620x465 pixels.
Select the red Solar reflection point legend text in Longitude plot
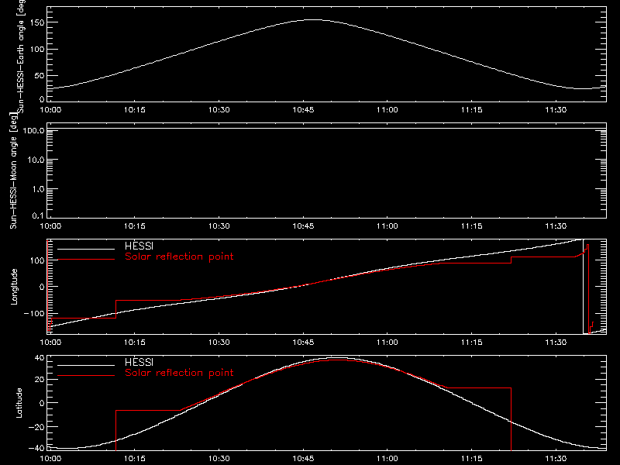179,257
